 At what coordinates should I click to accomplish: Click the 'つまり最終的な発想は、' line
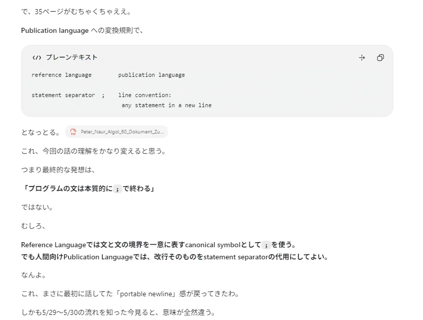click(x=58, y=170)
